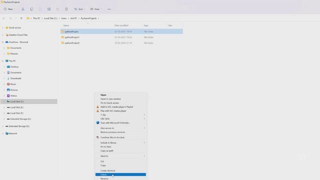Open the See more ellipsis menu

pos(109,9)
